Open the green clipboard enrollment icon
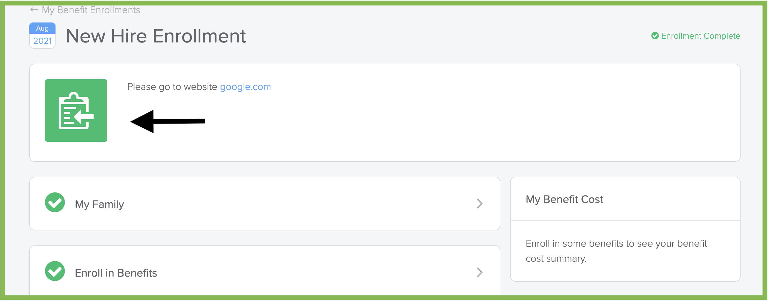Screen dimensions: 768x301 click(76, 111)
